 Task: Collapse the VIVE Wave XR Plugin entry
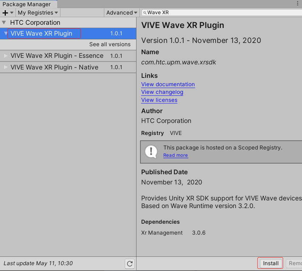[x=5, y=33]
